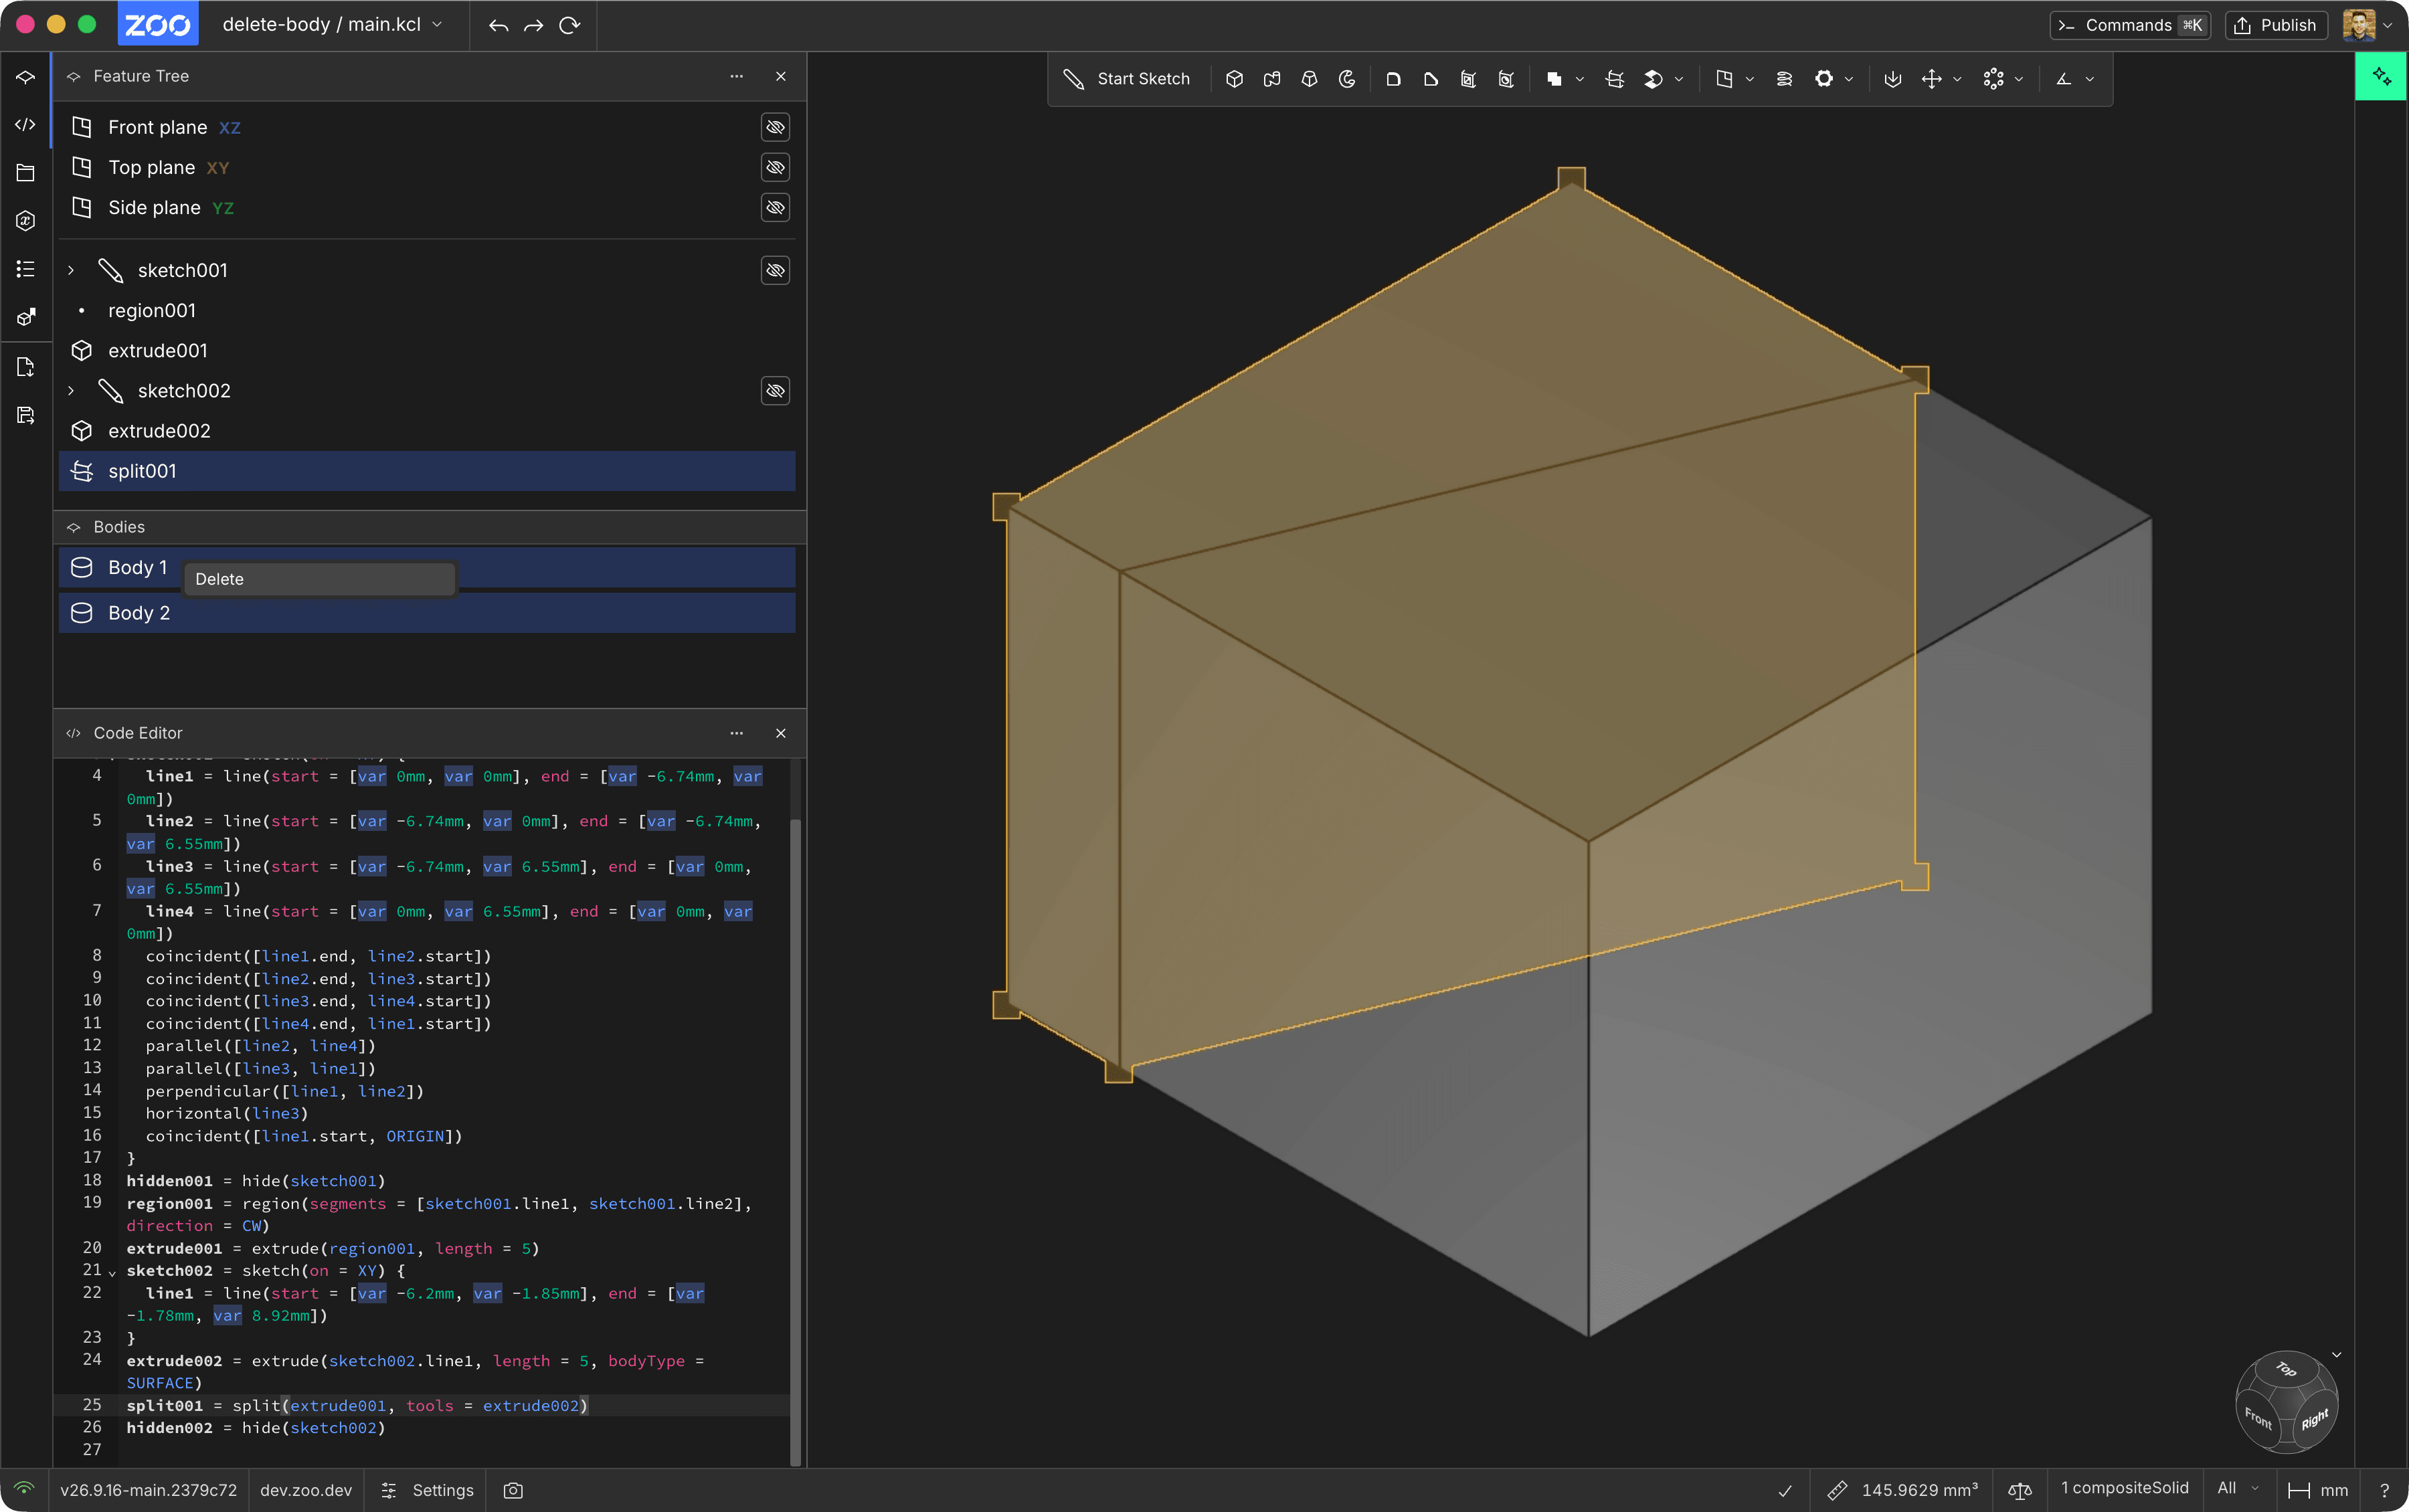The height and width of the screenshot is (1512, 2409).
Task: Select the Hole tool icon
Action: coord(1506,79)
